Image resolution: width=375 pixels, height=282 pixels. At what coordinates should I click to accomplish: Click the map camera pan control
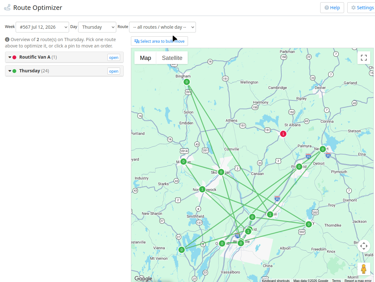pos(364,246)
